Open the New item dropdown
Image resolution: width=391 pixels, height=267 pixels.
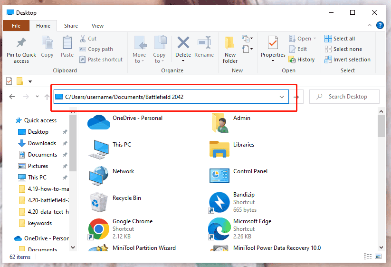click(247, 39)
